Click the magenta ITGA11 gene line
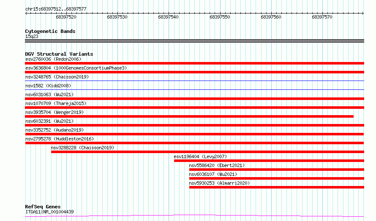 [194, 216]
